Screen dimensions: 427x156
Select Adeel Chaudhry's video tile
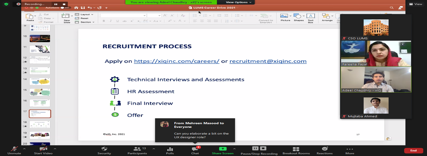376,80
